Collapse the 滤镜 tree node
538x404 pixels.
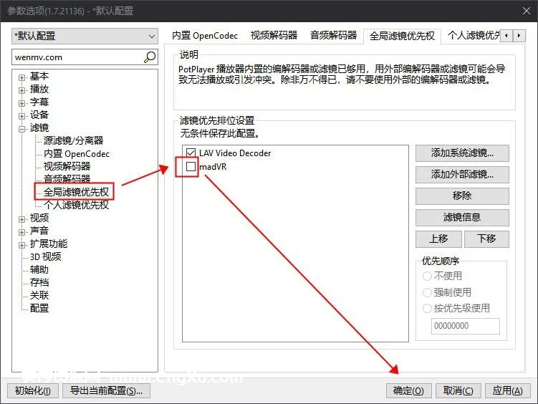click(x=21, y=129)
